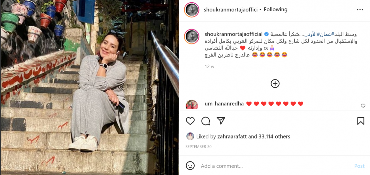Viewport: 370px width, 175px height.
Task: Save post with bookmark icon
Action: 361,121
